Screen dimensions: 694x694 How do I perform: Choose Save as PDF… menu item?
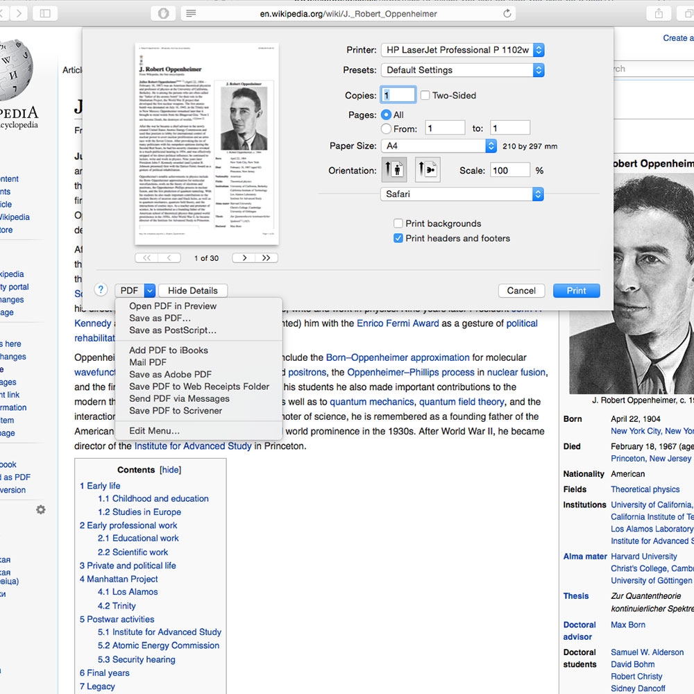pos(160,318)
